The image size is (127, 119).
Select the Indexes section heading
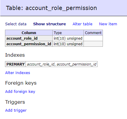click(x=15, y=55)
